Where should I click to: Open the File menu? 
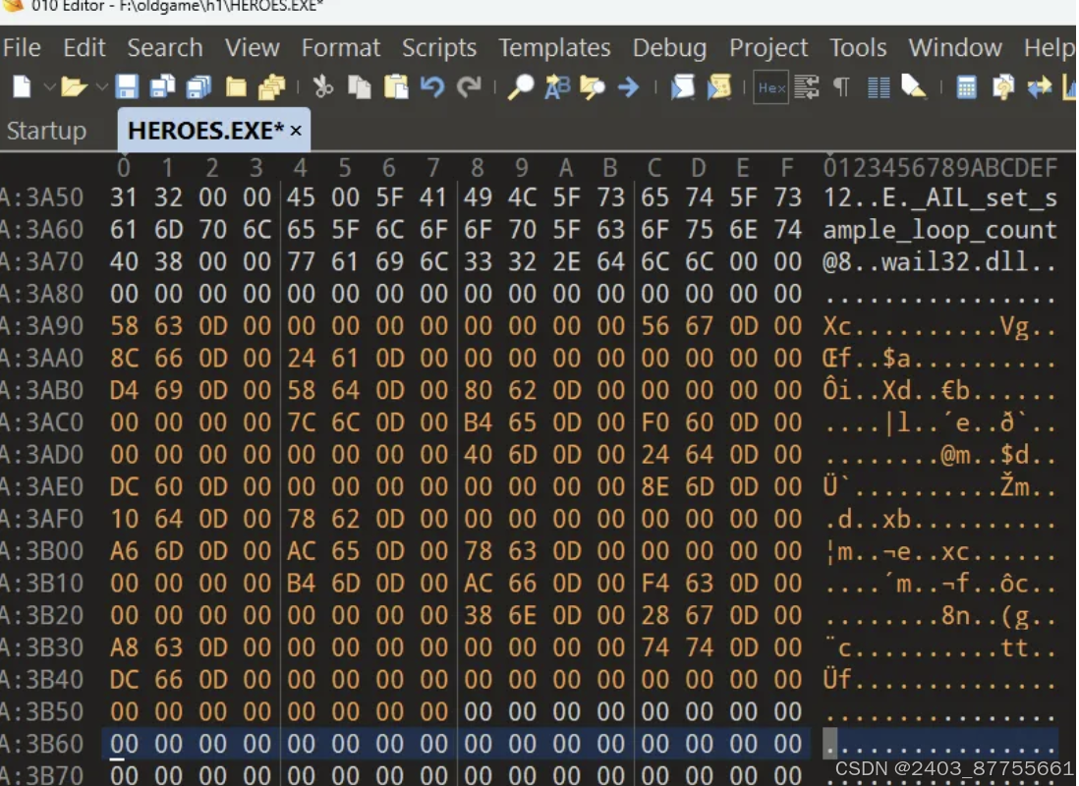coord(22,47)
